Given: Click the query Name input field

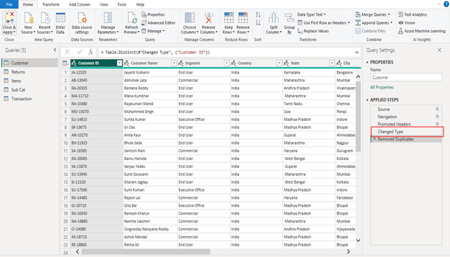Looking at the screenshot, I should (406, 77).
